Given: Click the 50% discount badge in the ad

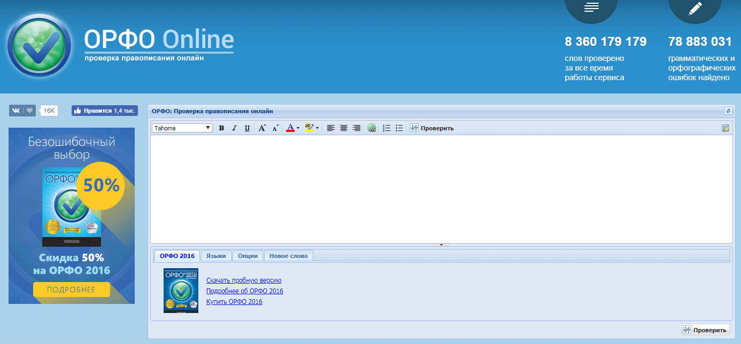Looking at the screenshot, I should pyautogui.click(x=101, y=185).
